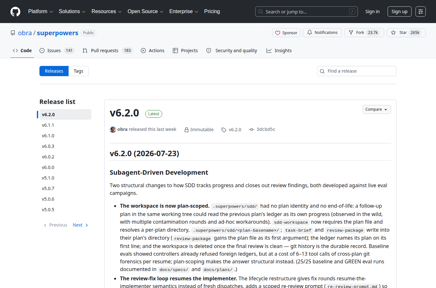The image size is (436, 288).
Task: Open the Compare dropdown
Action: [377, 109]
